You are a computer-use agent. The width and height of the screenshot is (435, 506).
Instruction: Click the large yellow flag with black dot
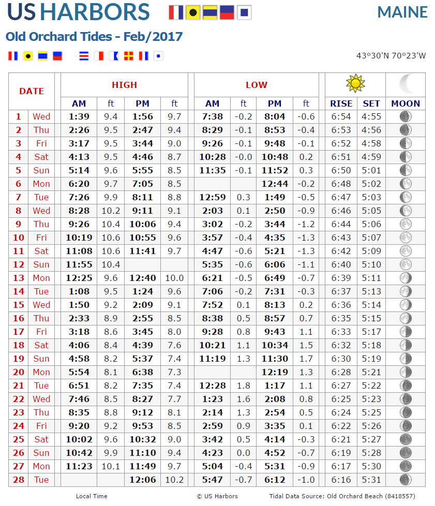193,12
